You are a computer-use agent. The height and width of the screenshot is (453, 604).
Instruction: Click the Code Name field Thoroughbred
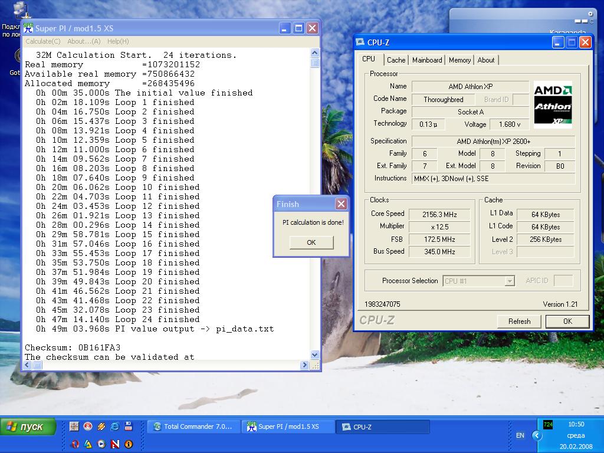click(x=444, y=99)
